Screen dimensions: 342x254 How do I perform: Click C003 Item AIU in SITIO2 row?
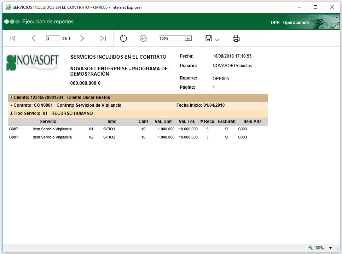pyautogui.click(x=242, y=137)
